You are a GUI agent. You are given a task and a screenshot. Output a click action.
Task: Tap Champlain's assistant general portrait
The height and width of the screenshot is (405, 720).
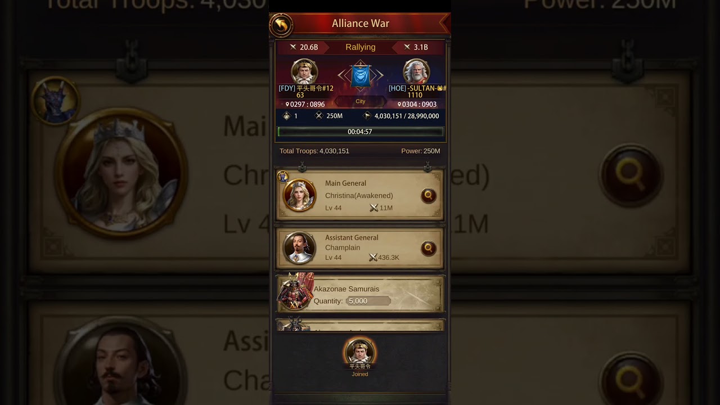click(299, 247)
